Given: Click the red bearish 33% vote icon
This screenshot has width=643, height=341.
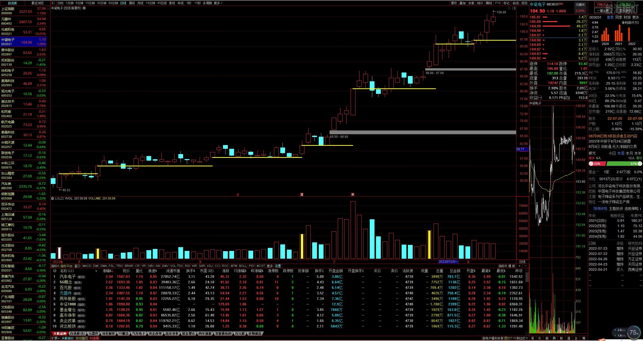Looking at the screenshot, I should (591, 164).
